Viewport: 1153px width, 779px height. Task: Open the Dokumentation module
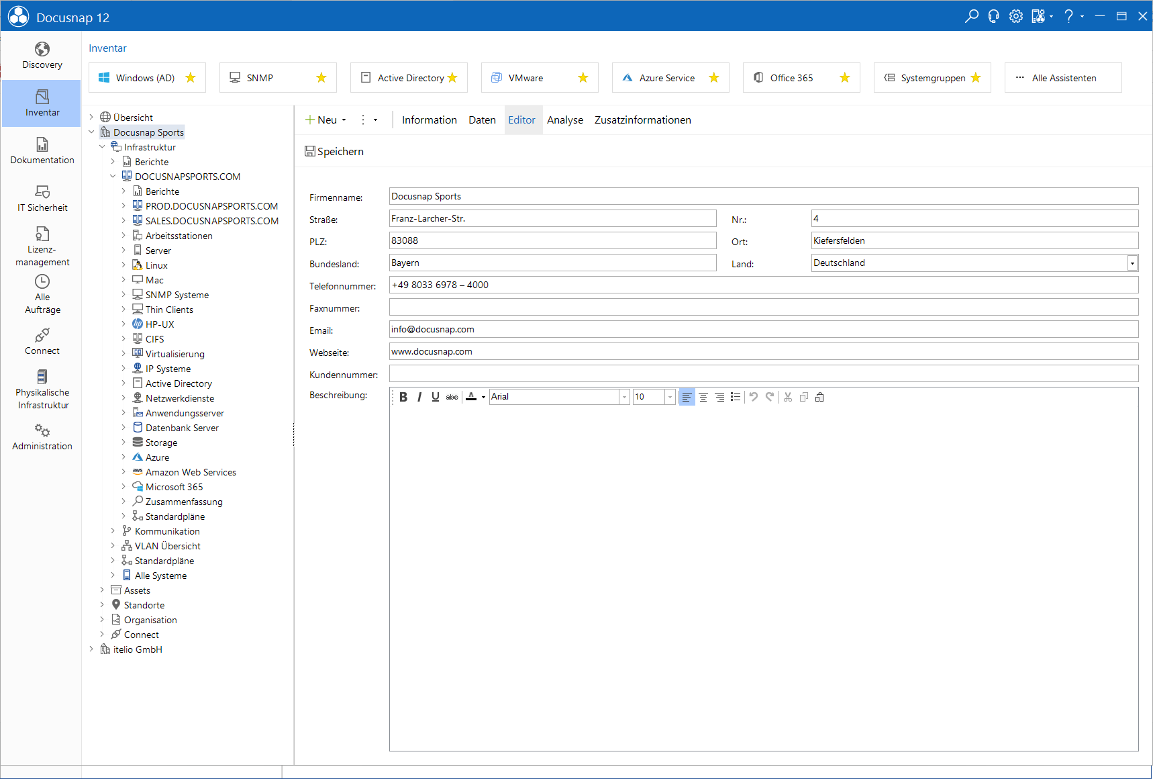(x=42, y=151)
